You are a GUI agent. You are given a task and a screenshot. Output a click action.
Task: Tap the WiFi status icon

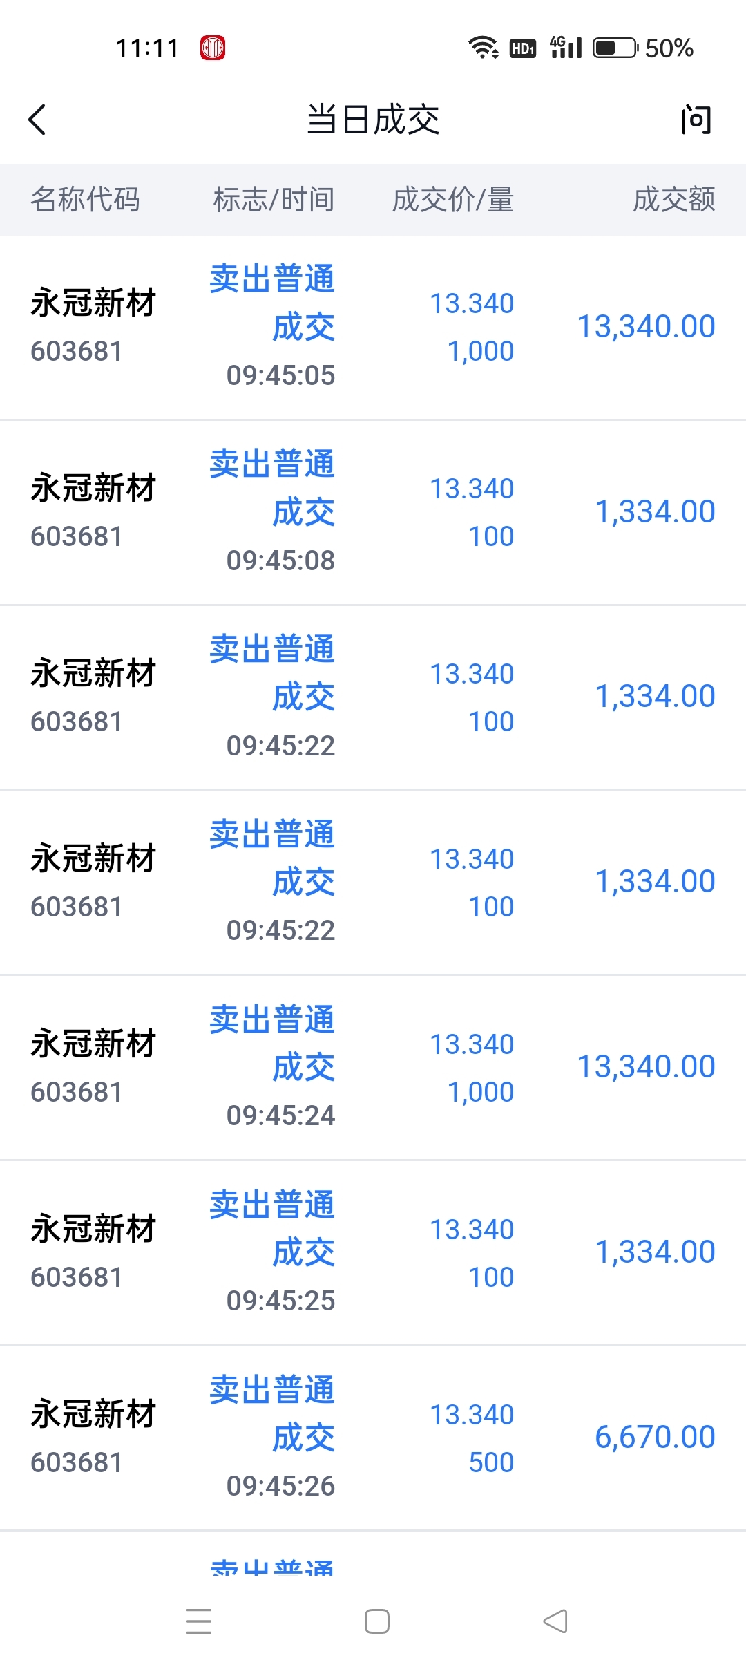point(484,48)
